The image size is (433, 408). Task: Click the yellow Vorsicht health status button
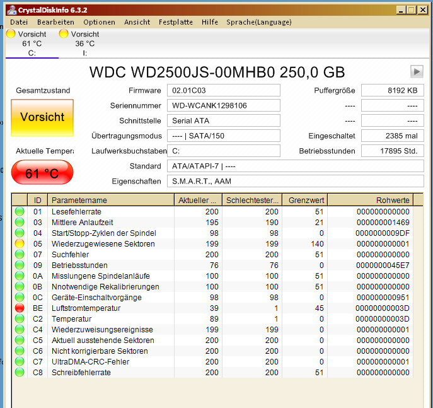(x=42, y=118)
